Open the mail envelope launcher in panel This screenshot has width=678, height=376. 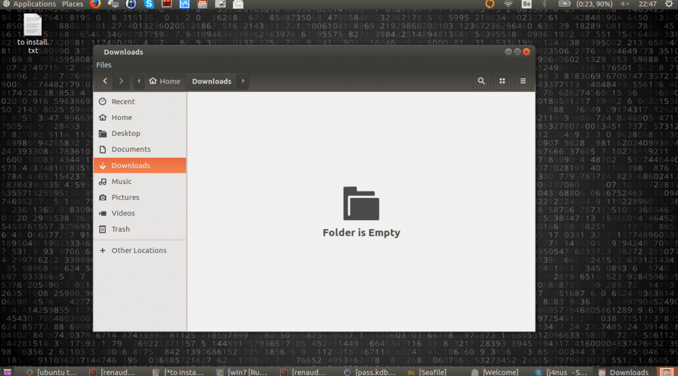tap(238, 4)
